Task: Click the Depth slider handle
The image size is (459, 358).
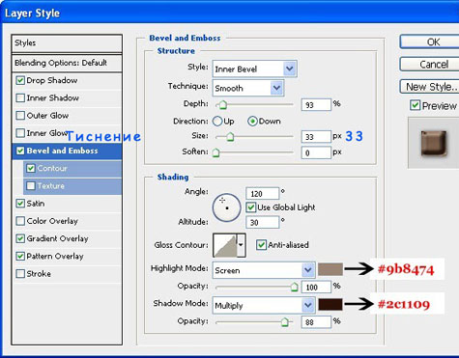Action: (x=223, y=105)
